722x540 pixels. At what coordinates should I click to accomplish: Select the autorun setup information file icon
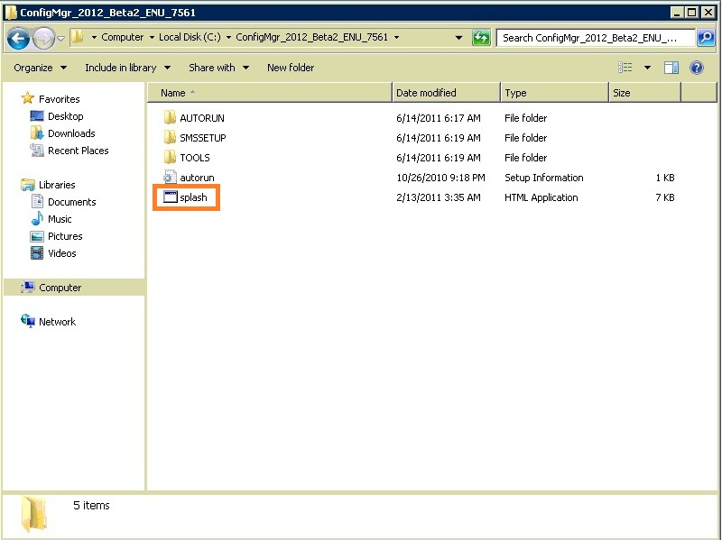(x=170, y=177)
